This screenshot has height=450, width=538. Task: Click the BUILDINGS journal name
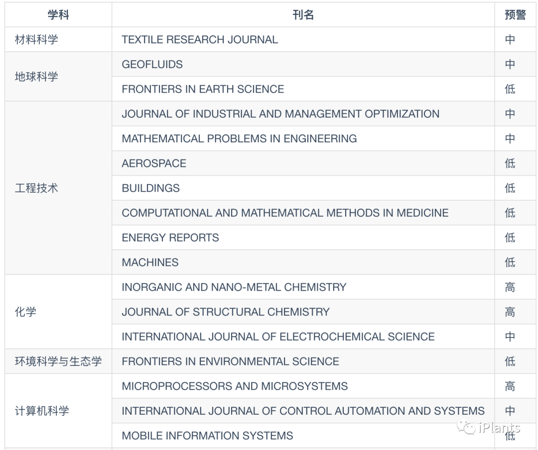(x=150, y=188)
